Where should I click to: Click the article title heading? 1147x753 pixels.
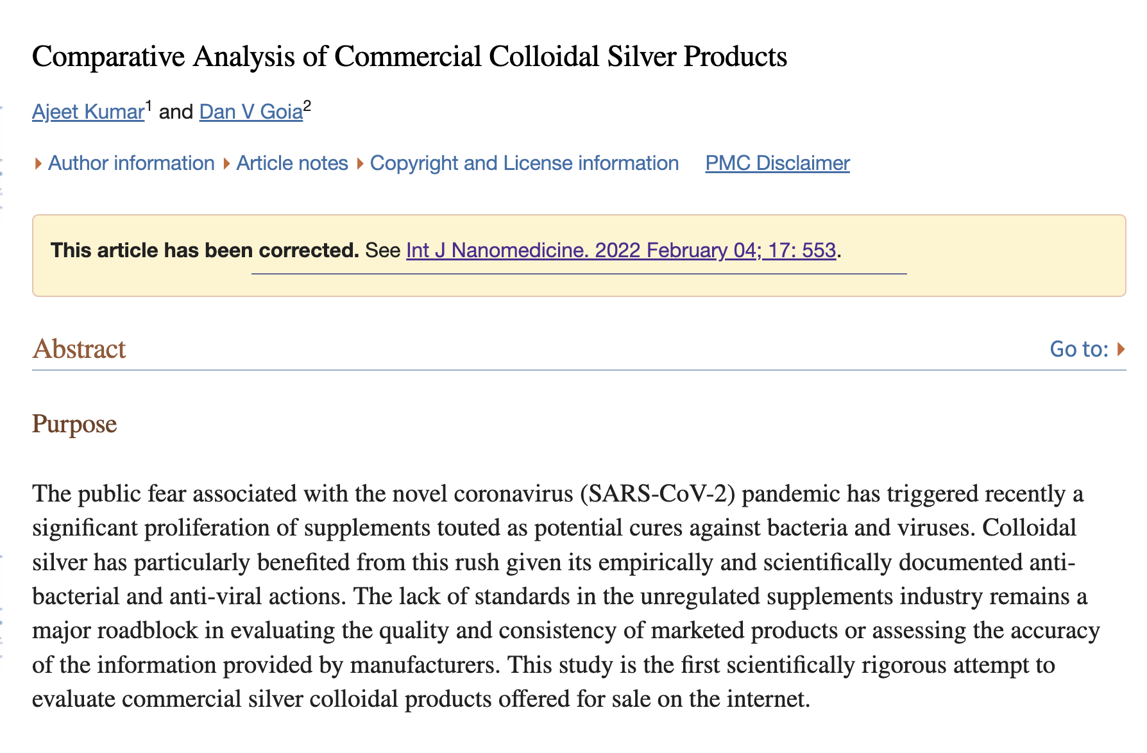coord(409,56)
